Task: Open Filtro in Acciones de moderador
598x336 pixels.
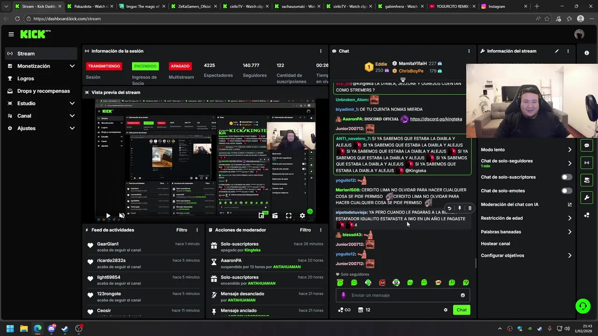Action: point(305,230)
